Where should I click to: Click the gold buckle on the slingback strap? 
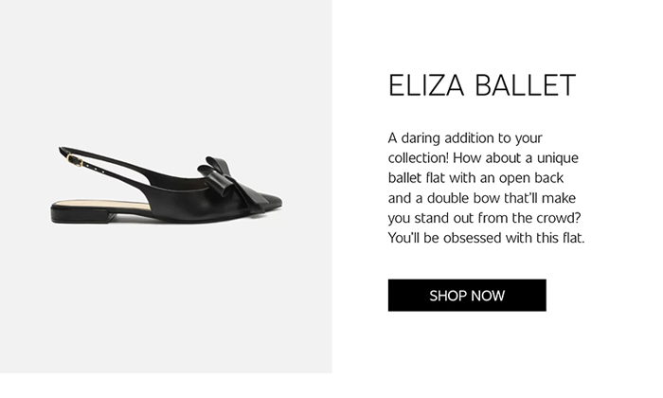74,160
